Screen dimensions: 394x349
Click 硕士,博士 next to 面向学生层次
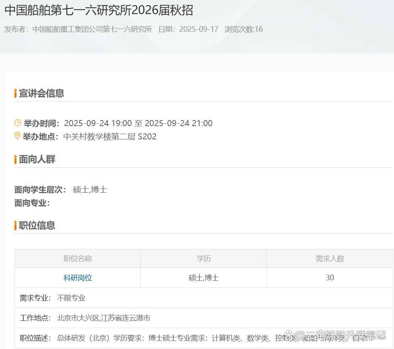coord(90,190)
